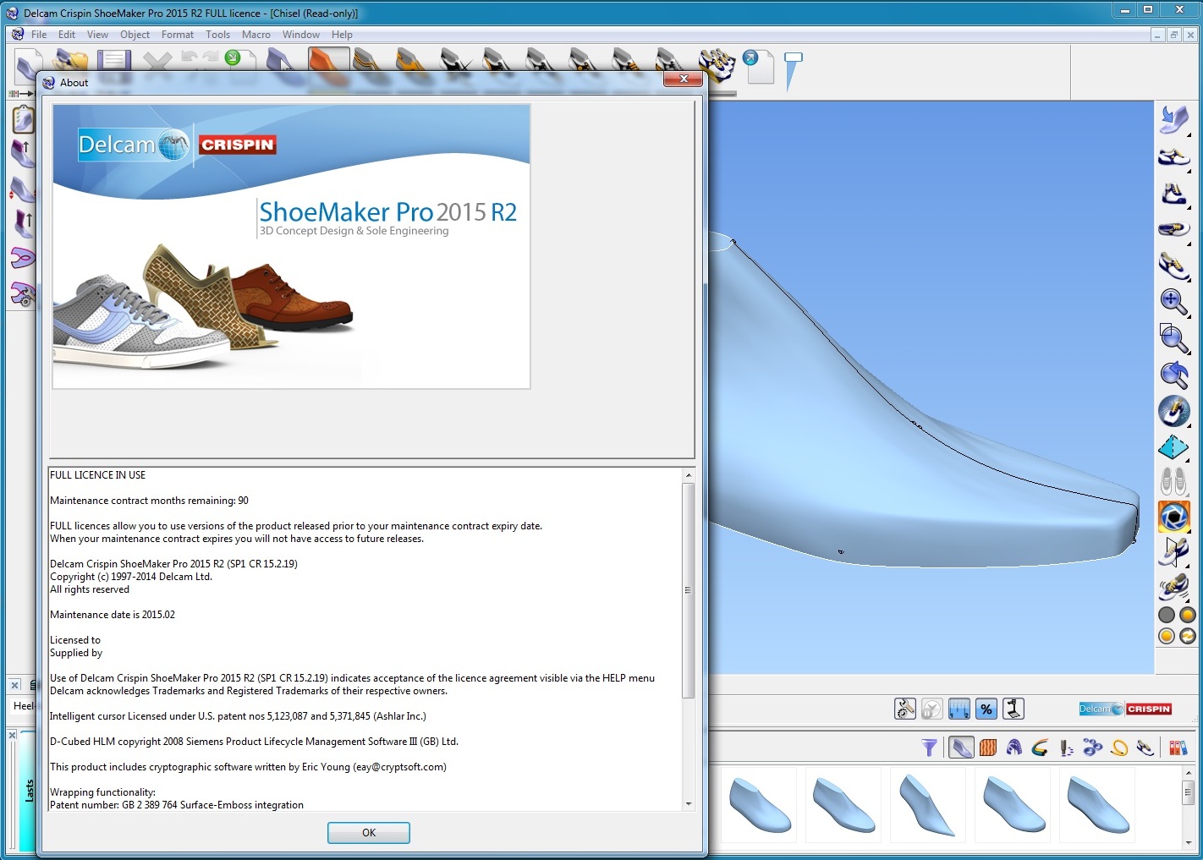The height and width of the screenshot is (860, 1203).
Task: Open the Lasts vertical side tab
Action: [x=29, y=791]
